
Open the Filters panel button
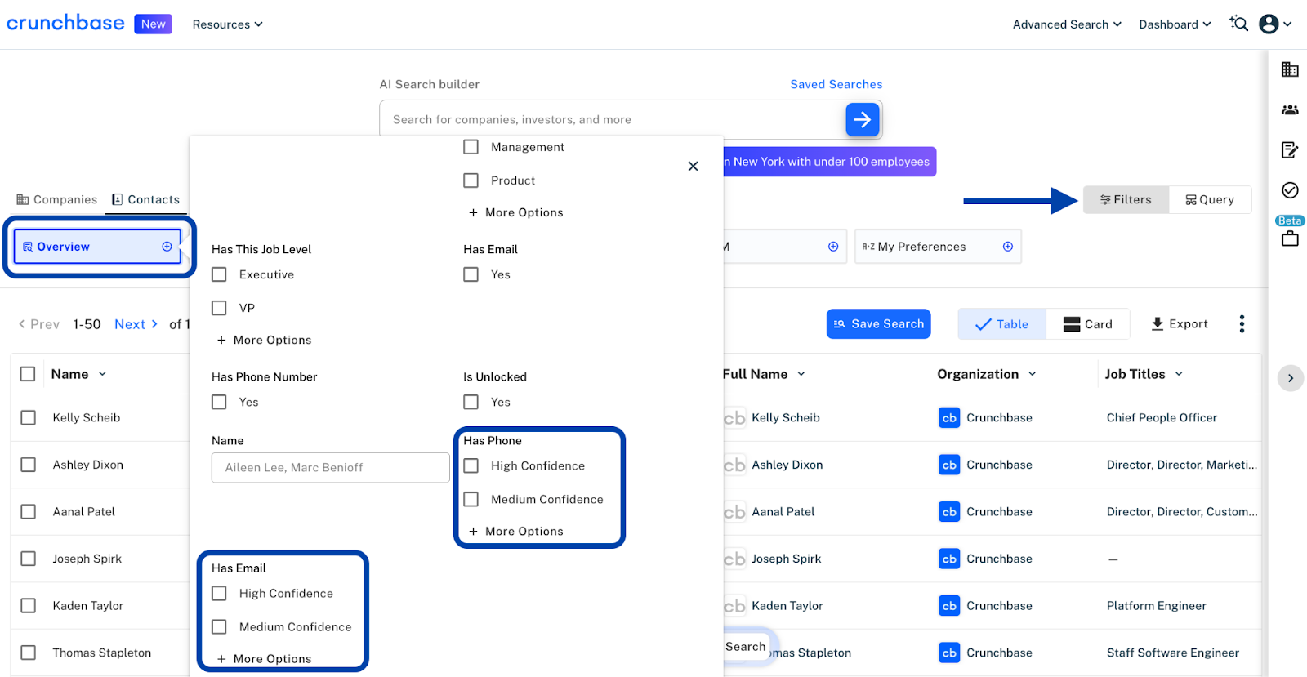[1126, 199]
